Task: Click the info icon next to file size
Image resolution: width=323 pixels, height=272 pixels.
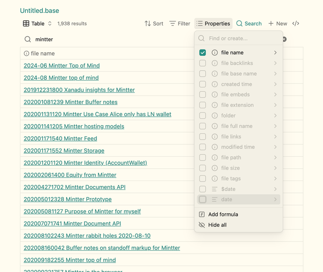Action: 215,168
